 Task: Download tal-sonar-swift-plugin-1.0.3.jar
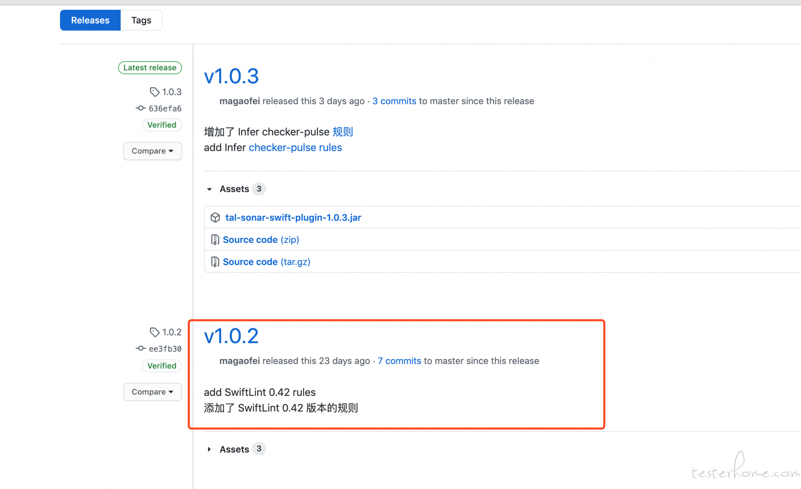(293, 217)
